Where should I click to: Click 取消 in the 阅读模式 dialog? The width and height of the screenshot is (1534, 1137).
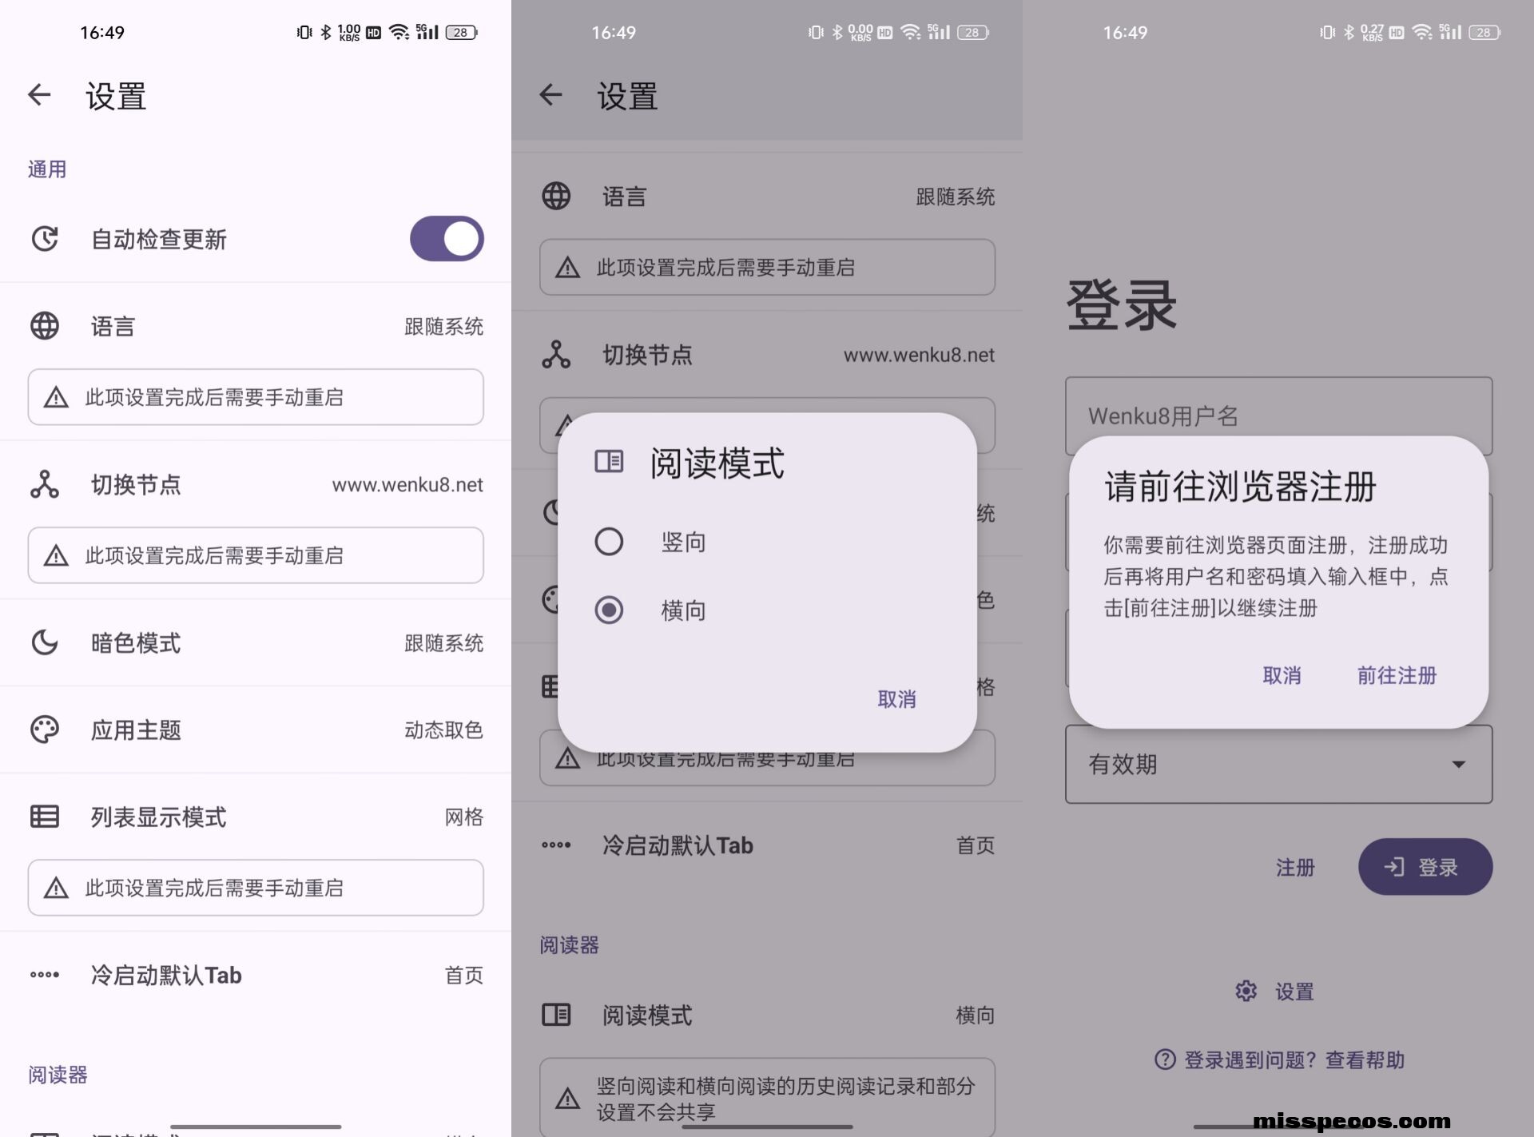[x=896, y=699]
